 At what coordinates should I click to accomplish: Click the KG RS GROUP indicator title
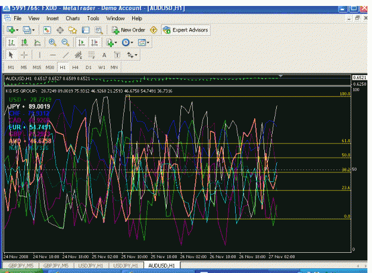pos(21,91)
